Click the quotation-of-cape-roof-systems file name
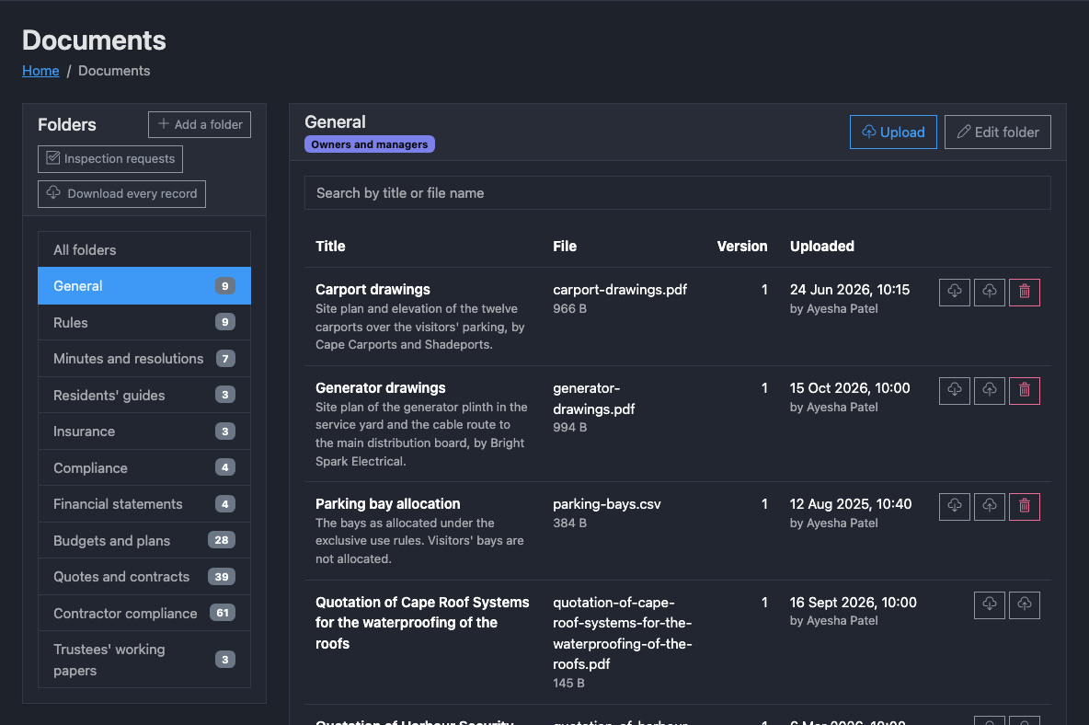1089x725 pixels. [x=623, y=633]
